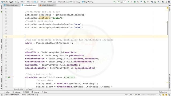
Task: Click the mAuth variable on line 58
Action: pos(29,43)
